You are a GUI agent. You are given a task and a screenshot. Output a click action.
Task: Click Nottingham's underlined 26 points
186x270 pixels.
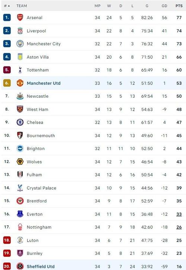[179, 227]
